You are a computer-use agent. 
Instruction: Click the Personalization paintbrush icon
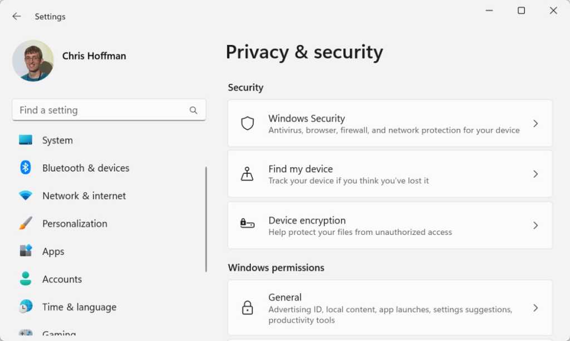point(25,223)
